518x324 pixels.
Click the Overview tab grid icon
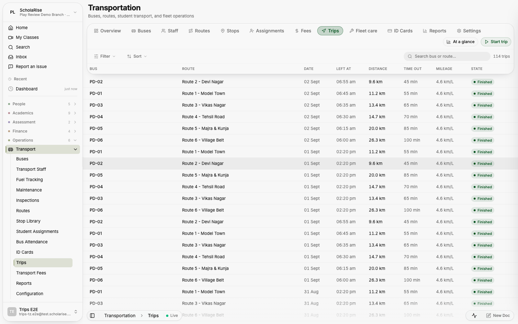96,31
